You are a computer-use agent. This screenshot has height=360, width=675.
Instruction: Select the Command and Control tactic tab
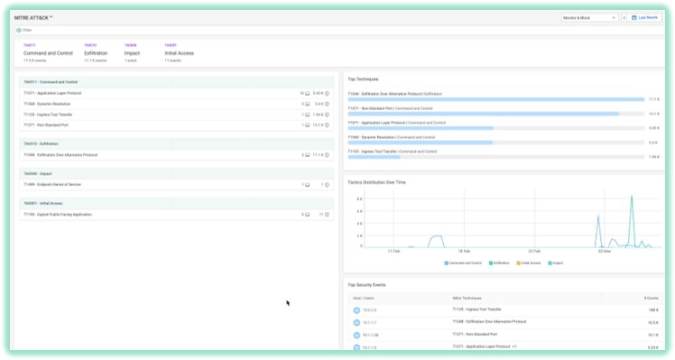(x=48, y=53)
